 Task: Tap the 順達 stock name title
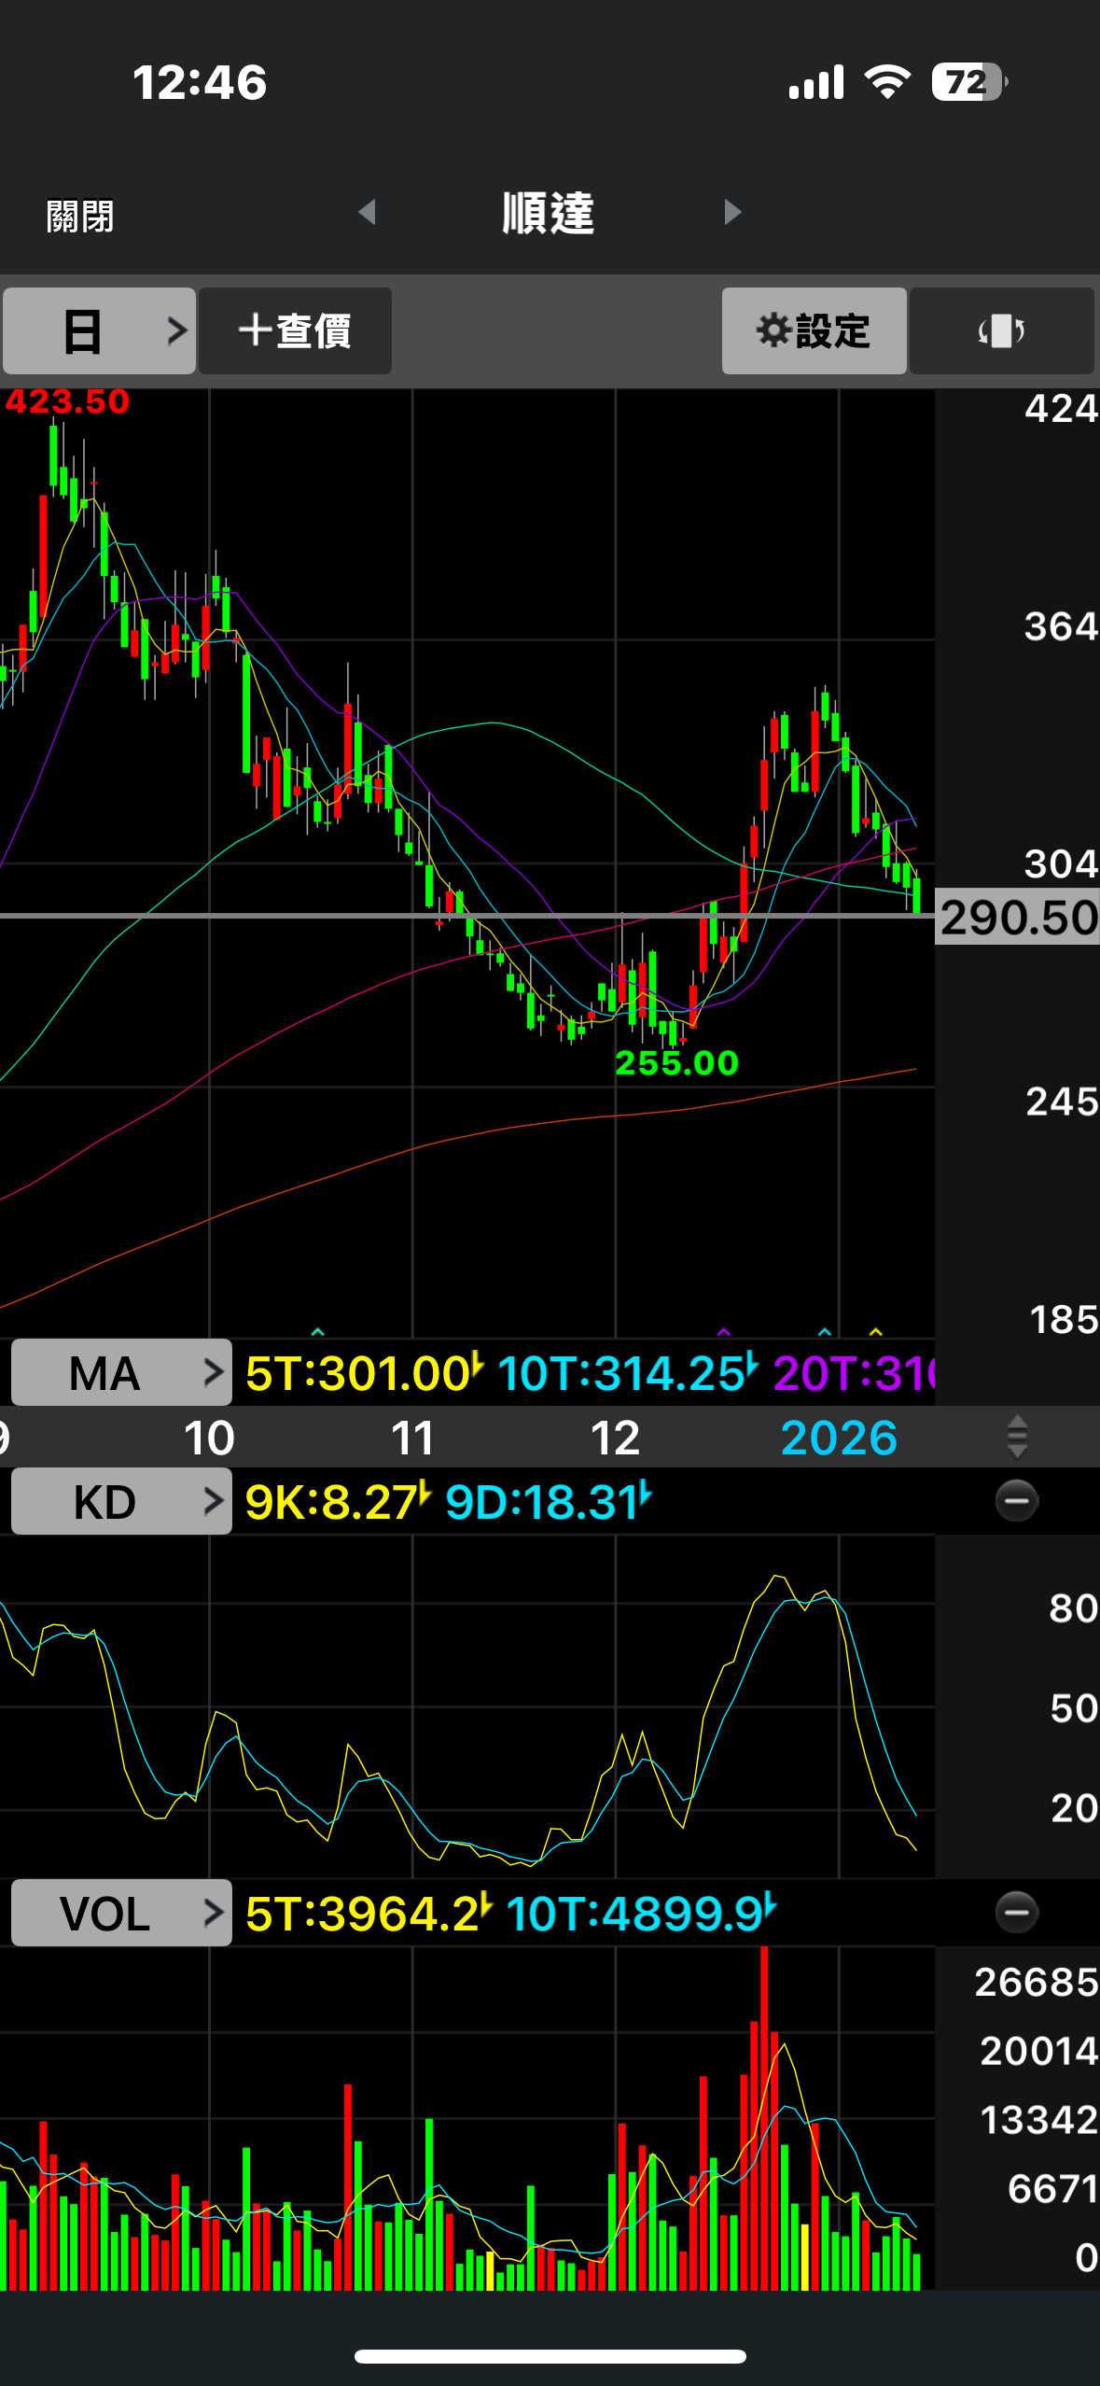pos(549,213)
